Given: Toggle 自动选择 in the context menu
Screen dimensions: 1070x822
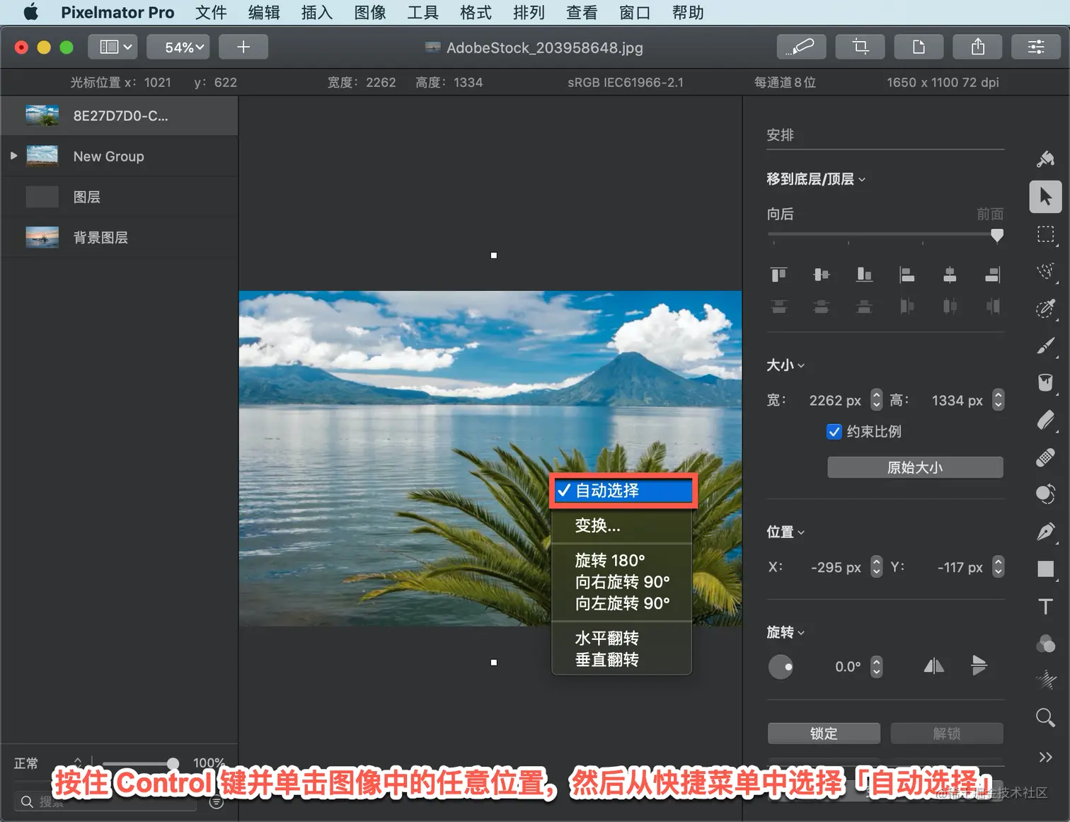Looking at the screenshot, I should point(623,491).
